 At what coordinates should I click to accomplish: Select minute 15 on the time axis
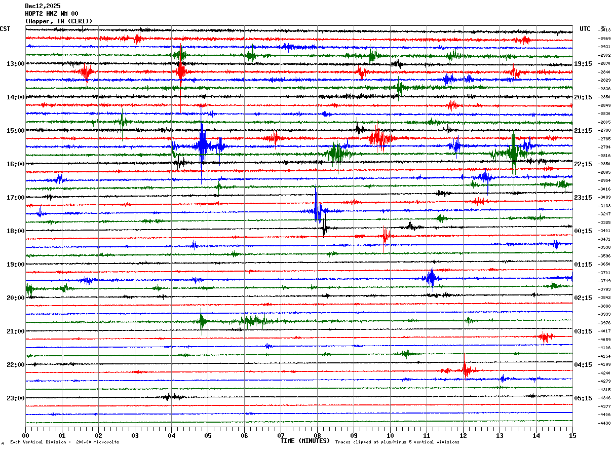(x=572, y=435)
